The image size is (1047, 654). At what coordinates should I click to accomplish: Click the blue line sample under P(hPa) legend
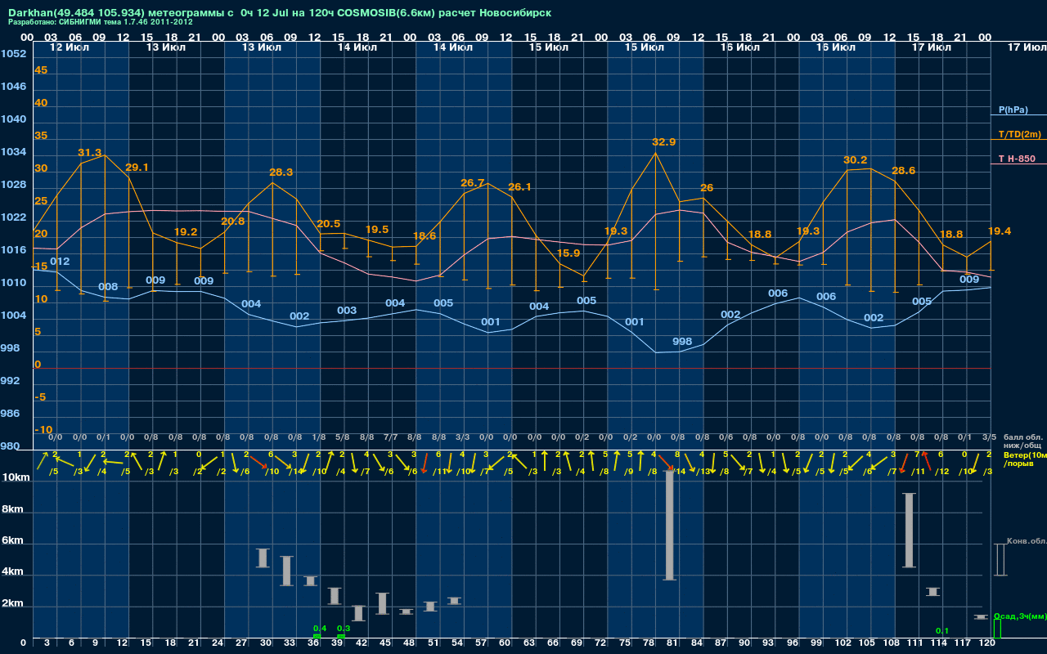point(1018,115)
